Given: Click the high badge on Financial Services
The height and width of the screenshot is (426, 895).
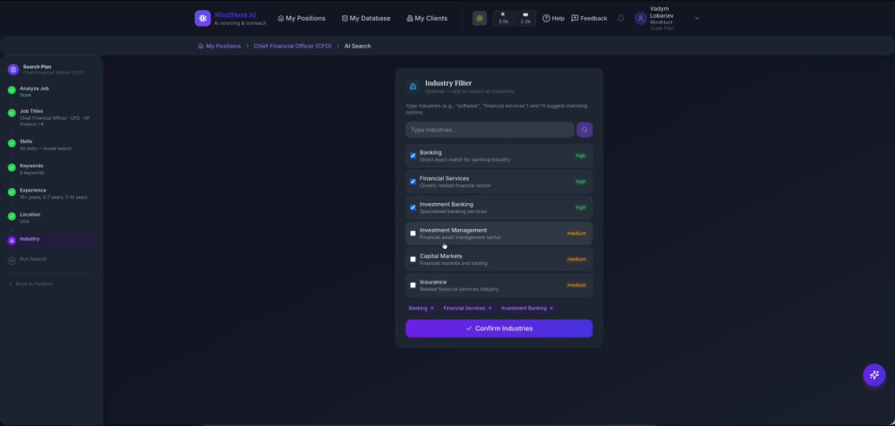Looking at the screenshot, I should point(581,182).
